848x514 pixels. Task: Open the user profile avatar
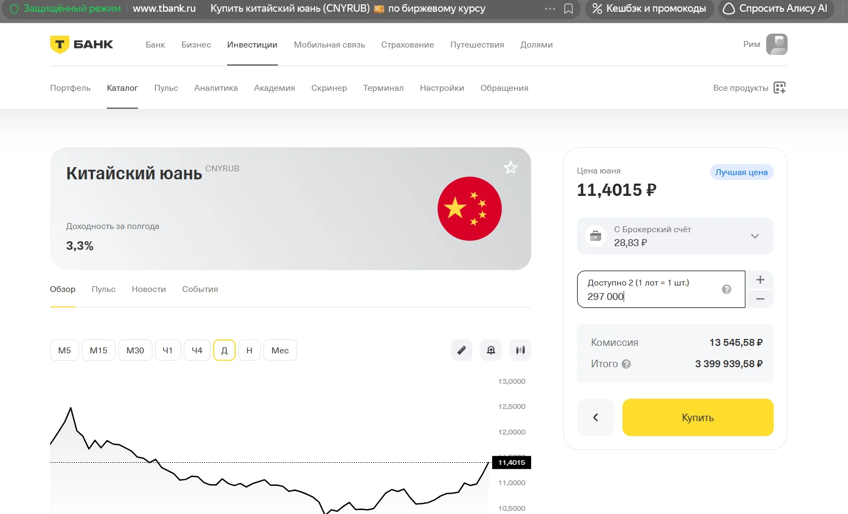pos(777,44)
